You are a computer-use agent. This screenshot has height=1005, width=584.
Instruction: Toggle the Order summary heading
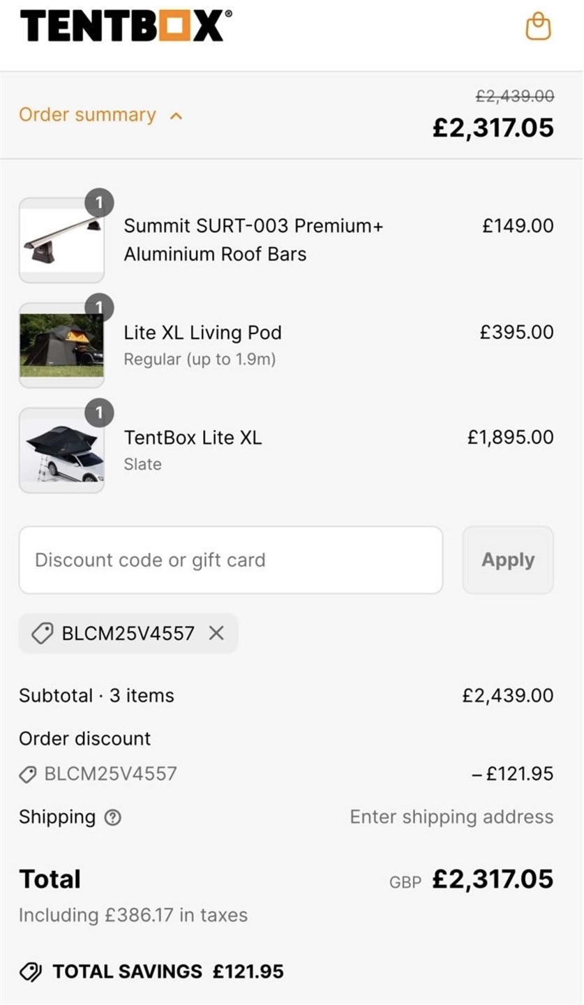87,115
